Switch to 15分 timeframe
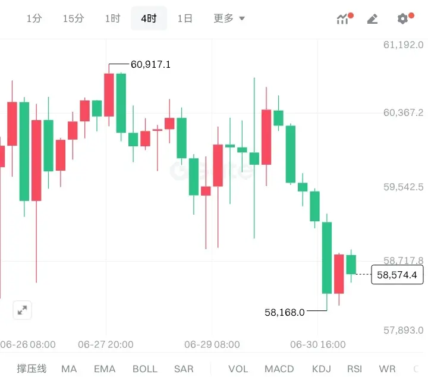The height and width of the screenshot is (377, 428). tap(74, 18)
